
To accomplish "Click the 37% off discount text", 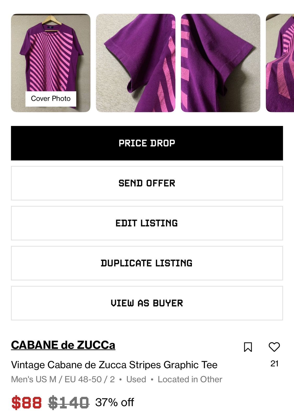I will tap(115, 403).
